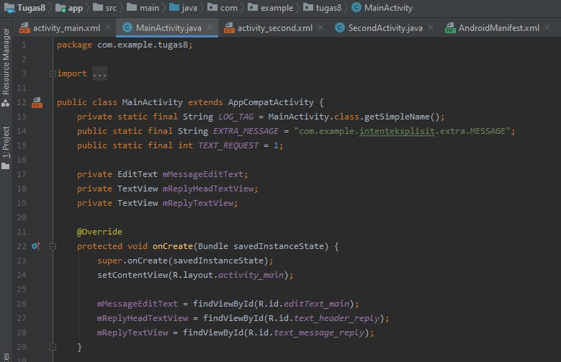Click the class name MainActivity in line 12
Image resolution: width=561 pixels, height=362 pixels.
pyautogui.click(x=153, y=102)
